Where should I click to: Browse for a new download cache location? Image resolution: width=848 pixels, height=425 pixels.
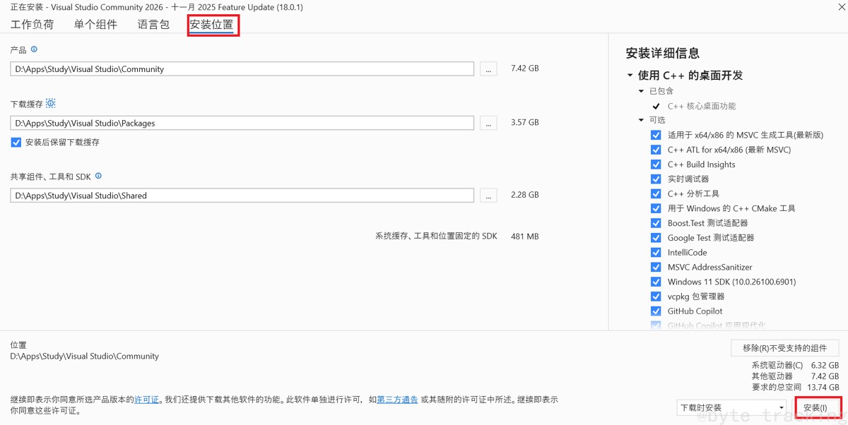click(488, 121)
